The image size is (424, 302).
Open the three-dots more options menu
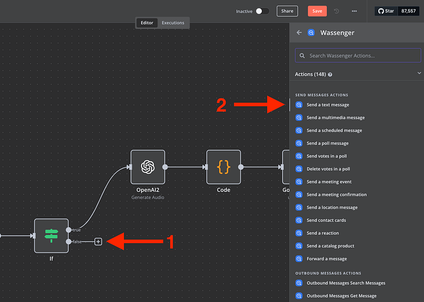(x=354, y=11)
